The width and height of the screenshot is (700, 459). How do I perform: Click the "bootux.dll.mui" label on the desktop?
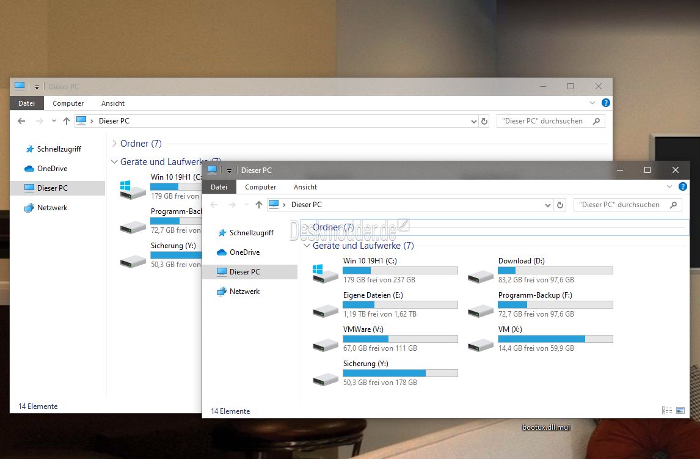pyautogui.click(x=546, y=427)
